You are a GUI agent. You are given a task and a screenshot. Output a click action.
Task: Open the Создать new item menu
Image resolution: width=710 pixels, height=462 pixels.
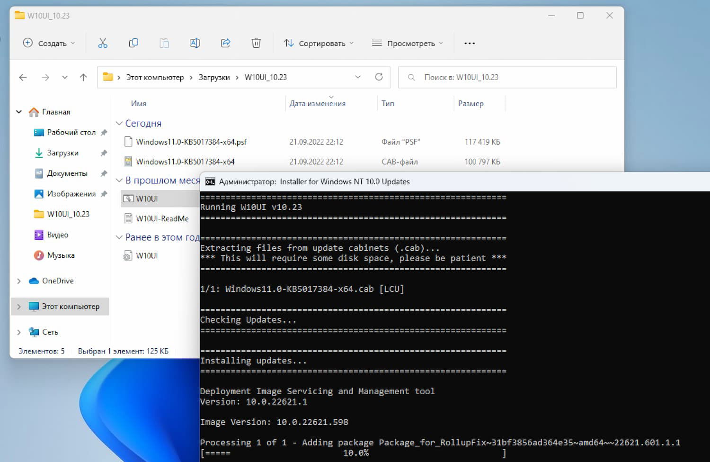pyautogui.click(x=49, y=43)
